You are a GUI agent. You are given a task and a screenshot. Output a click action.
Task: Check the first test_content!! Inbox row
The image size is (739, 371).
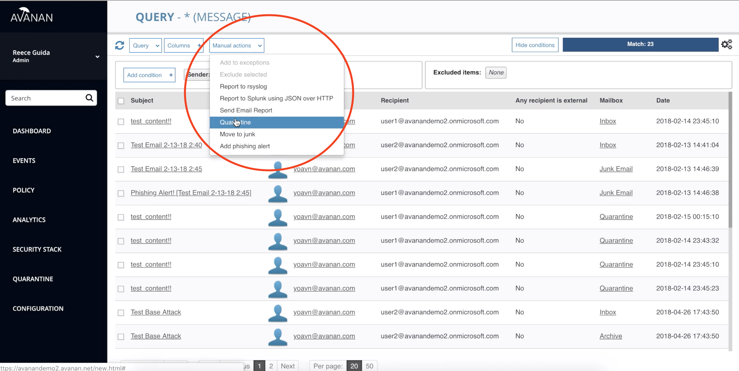click(121, 122)
